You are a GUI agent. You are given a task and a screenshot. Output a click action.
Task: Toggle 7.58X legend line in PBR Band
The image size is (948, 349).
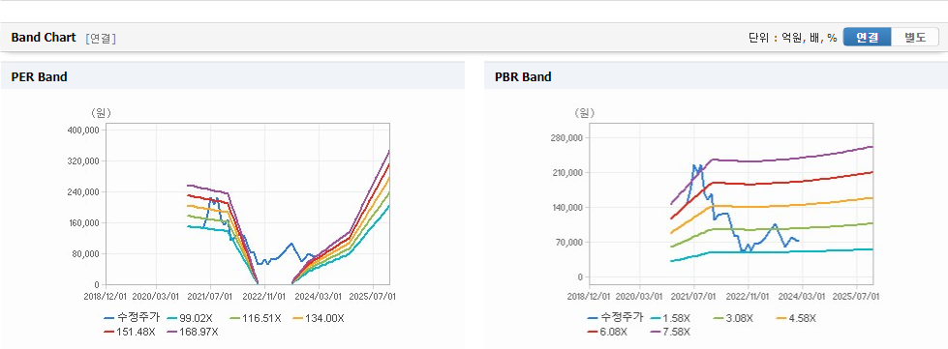(670, 332)
